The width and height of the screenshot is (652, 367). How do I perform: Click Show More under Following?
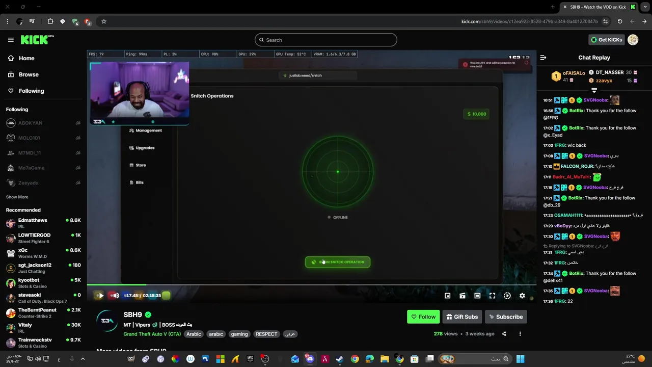(x=17, y=197)
